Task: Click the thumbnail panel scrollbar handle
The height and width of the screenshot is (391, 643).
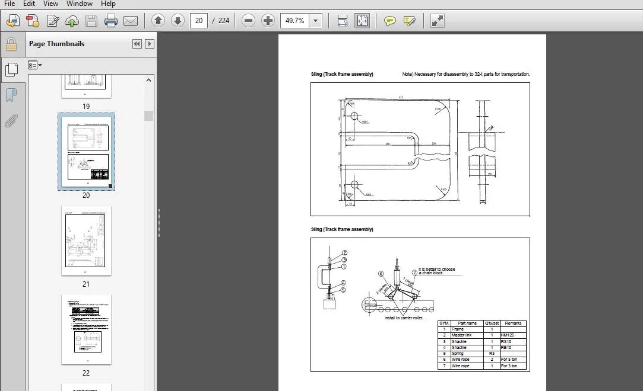Action: tap(148, 116)
